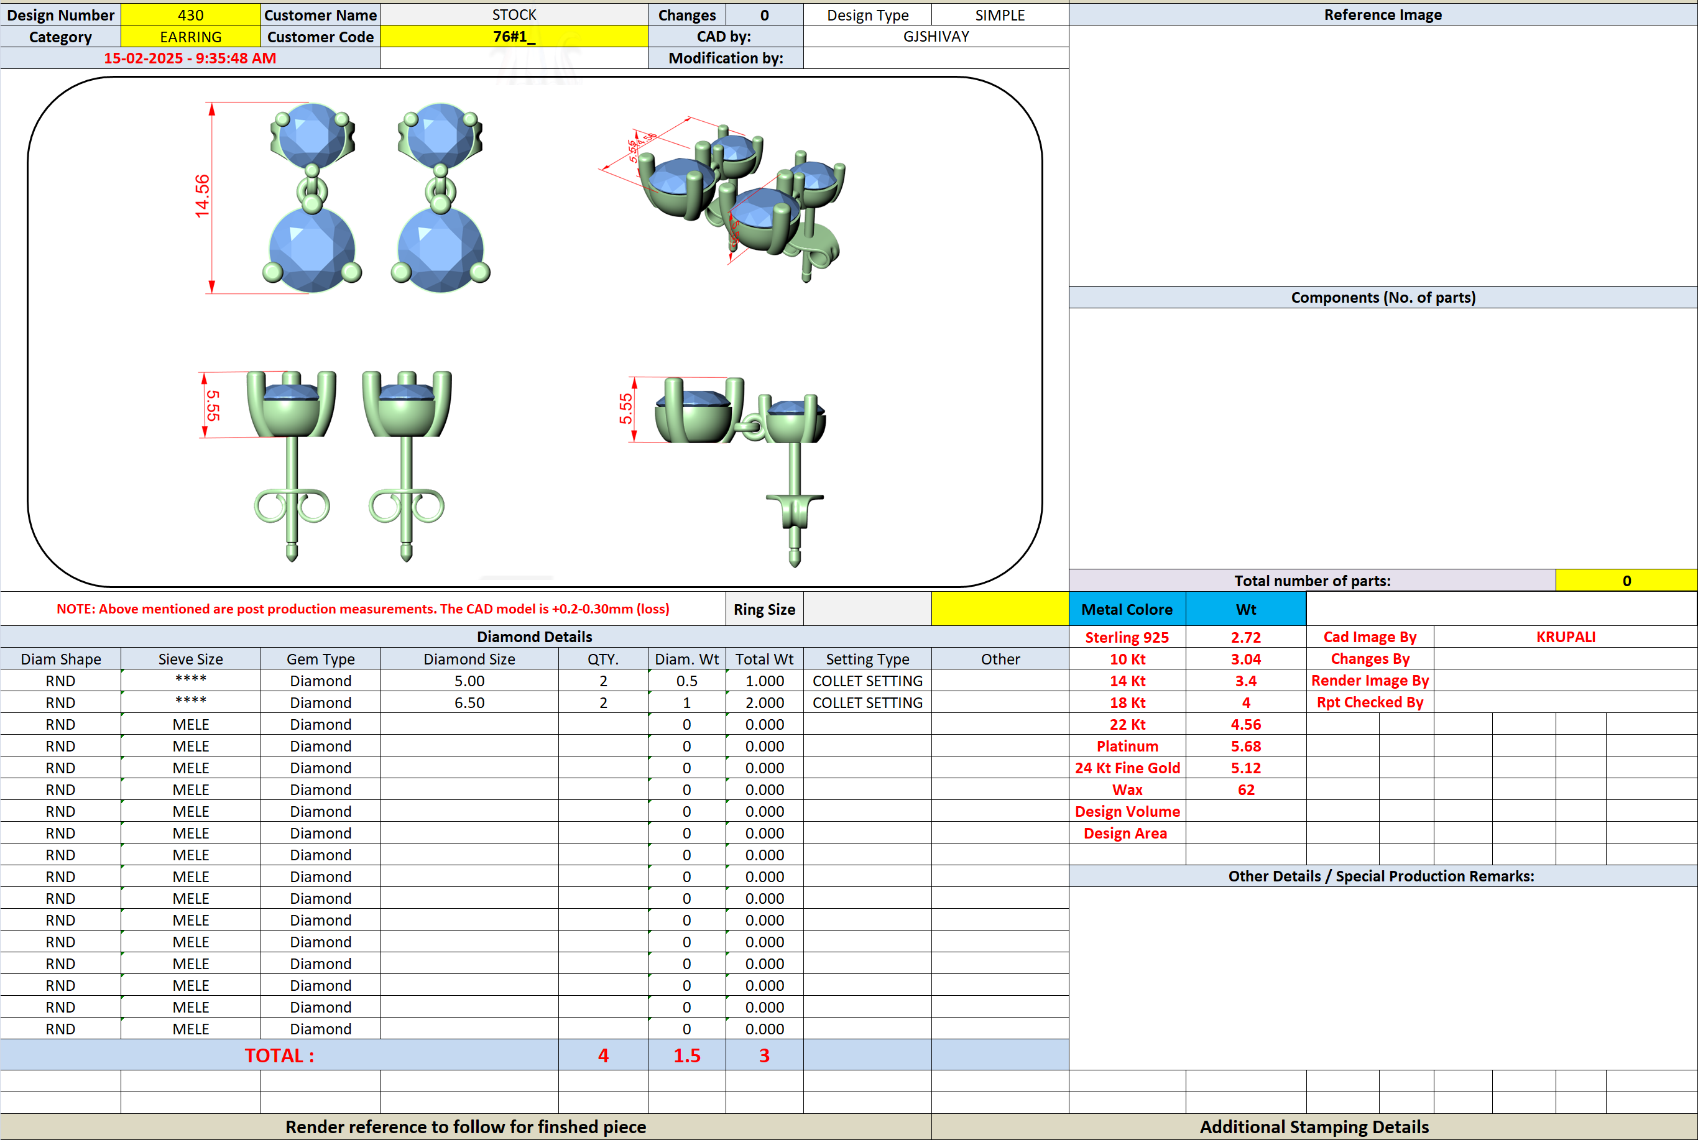Click the 18 Kt weight value 4
The image size is (1698, 1140).
pos(1246,702)
